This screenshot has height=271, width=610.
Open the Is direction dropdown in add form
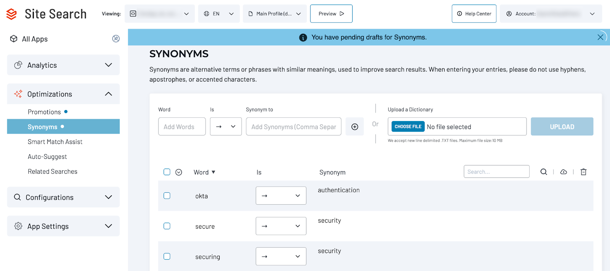(226, 126)
